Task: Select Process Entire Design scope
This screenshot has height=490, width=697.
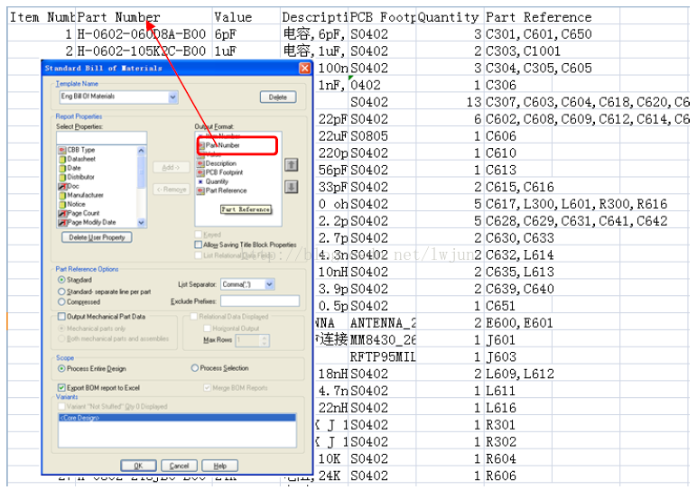Action: 61,369
